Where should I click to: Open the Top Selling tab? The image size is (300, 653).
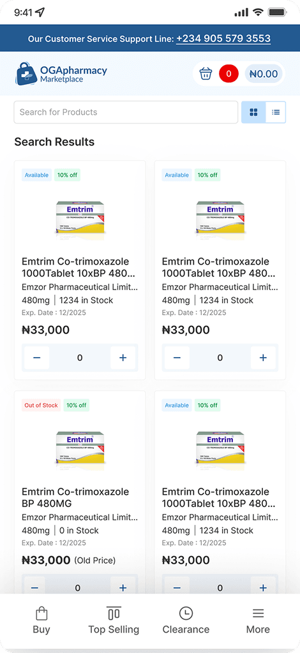point(114,620)
